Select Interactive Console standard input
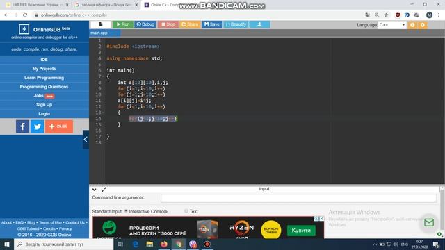This screenshot has height=250, width=445. tap(126, 211)
